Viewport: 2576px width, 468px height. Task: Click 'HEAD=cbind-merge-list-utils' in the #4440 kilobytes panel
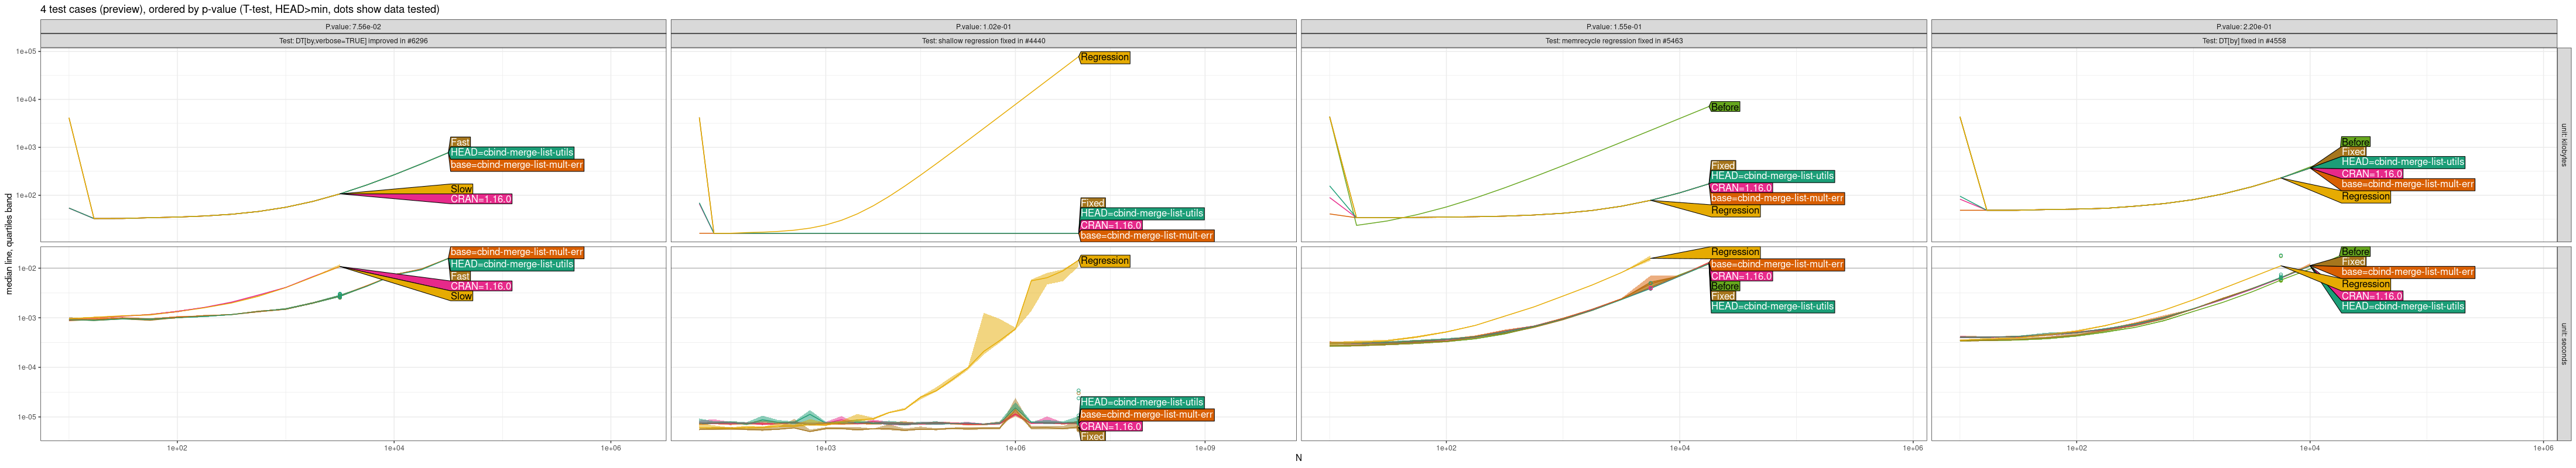pos(1142,213)
